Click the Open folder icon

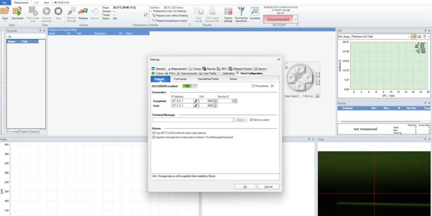pyautogui.click(x=5, y=11)
